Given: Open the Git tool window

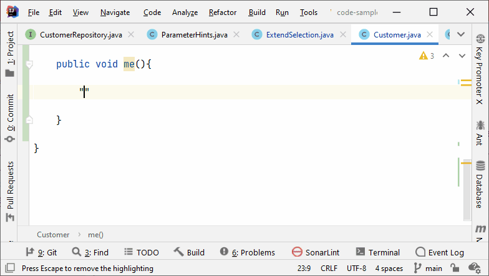Looking at the screenshot, I should [x=41, y=252].
